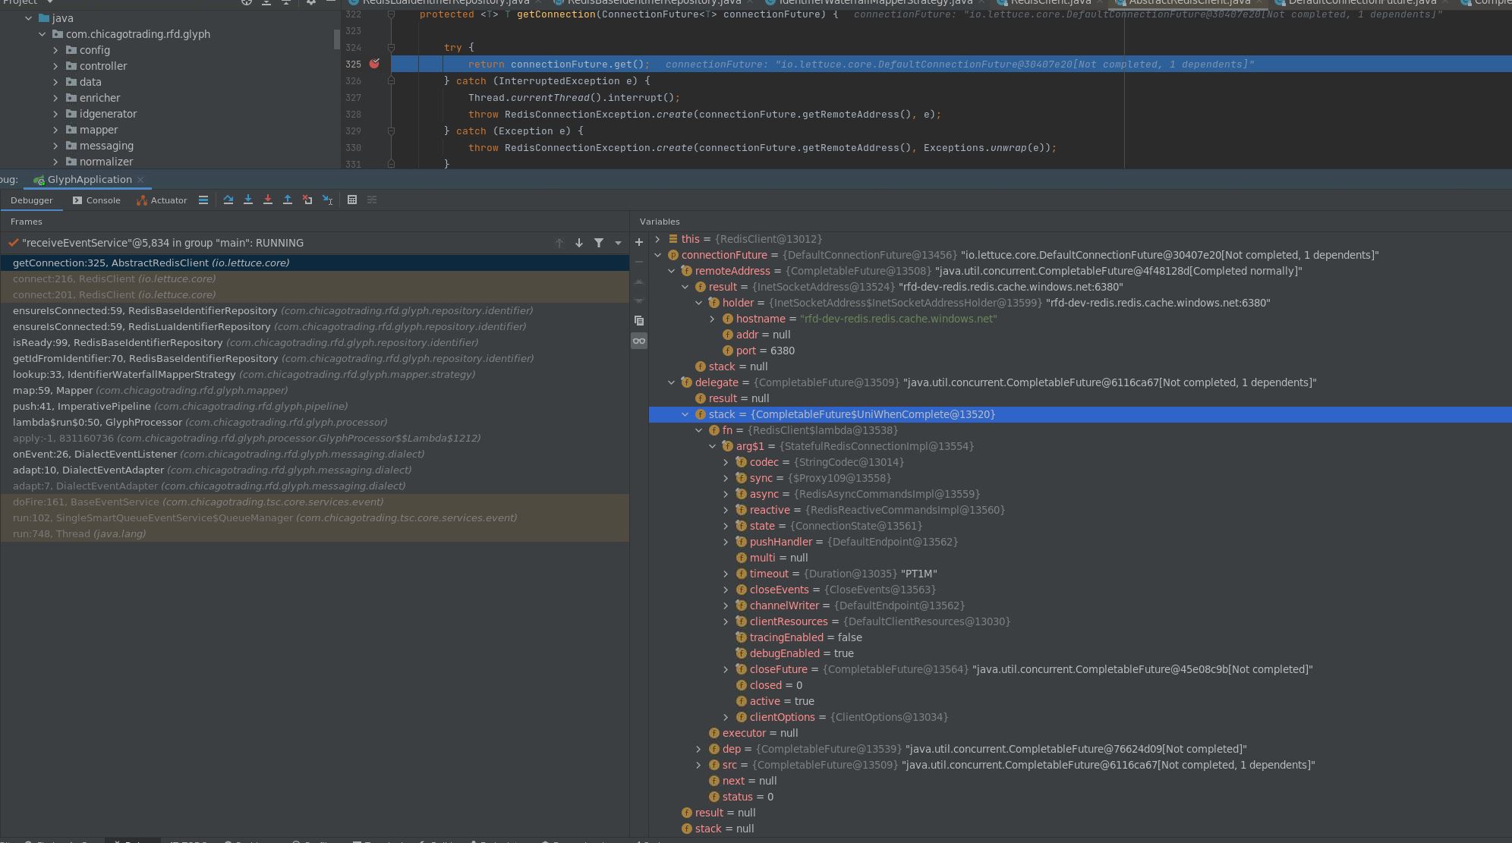Click the red Force Step Into icon

[x=268, y=200]
